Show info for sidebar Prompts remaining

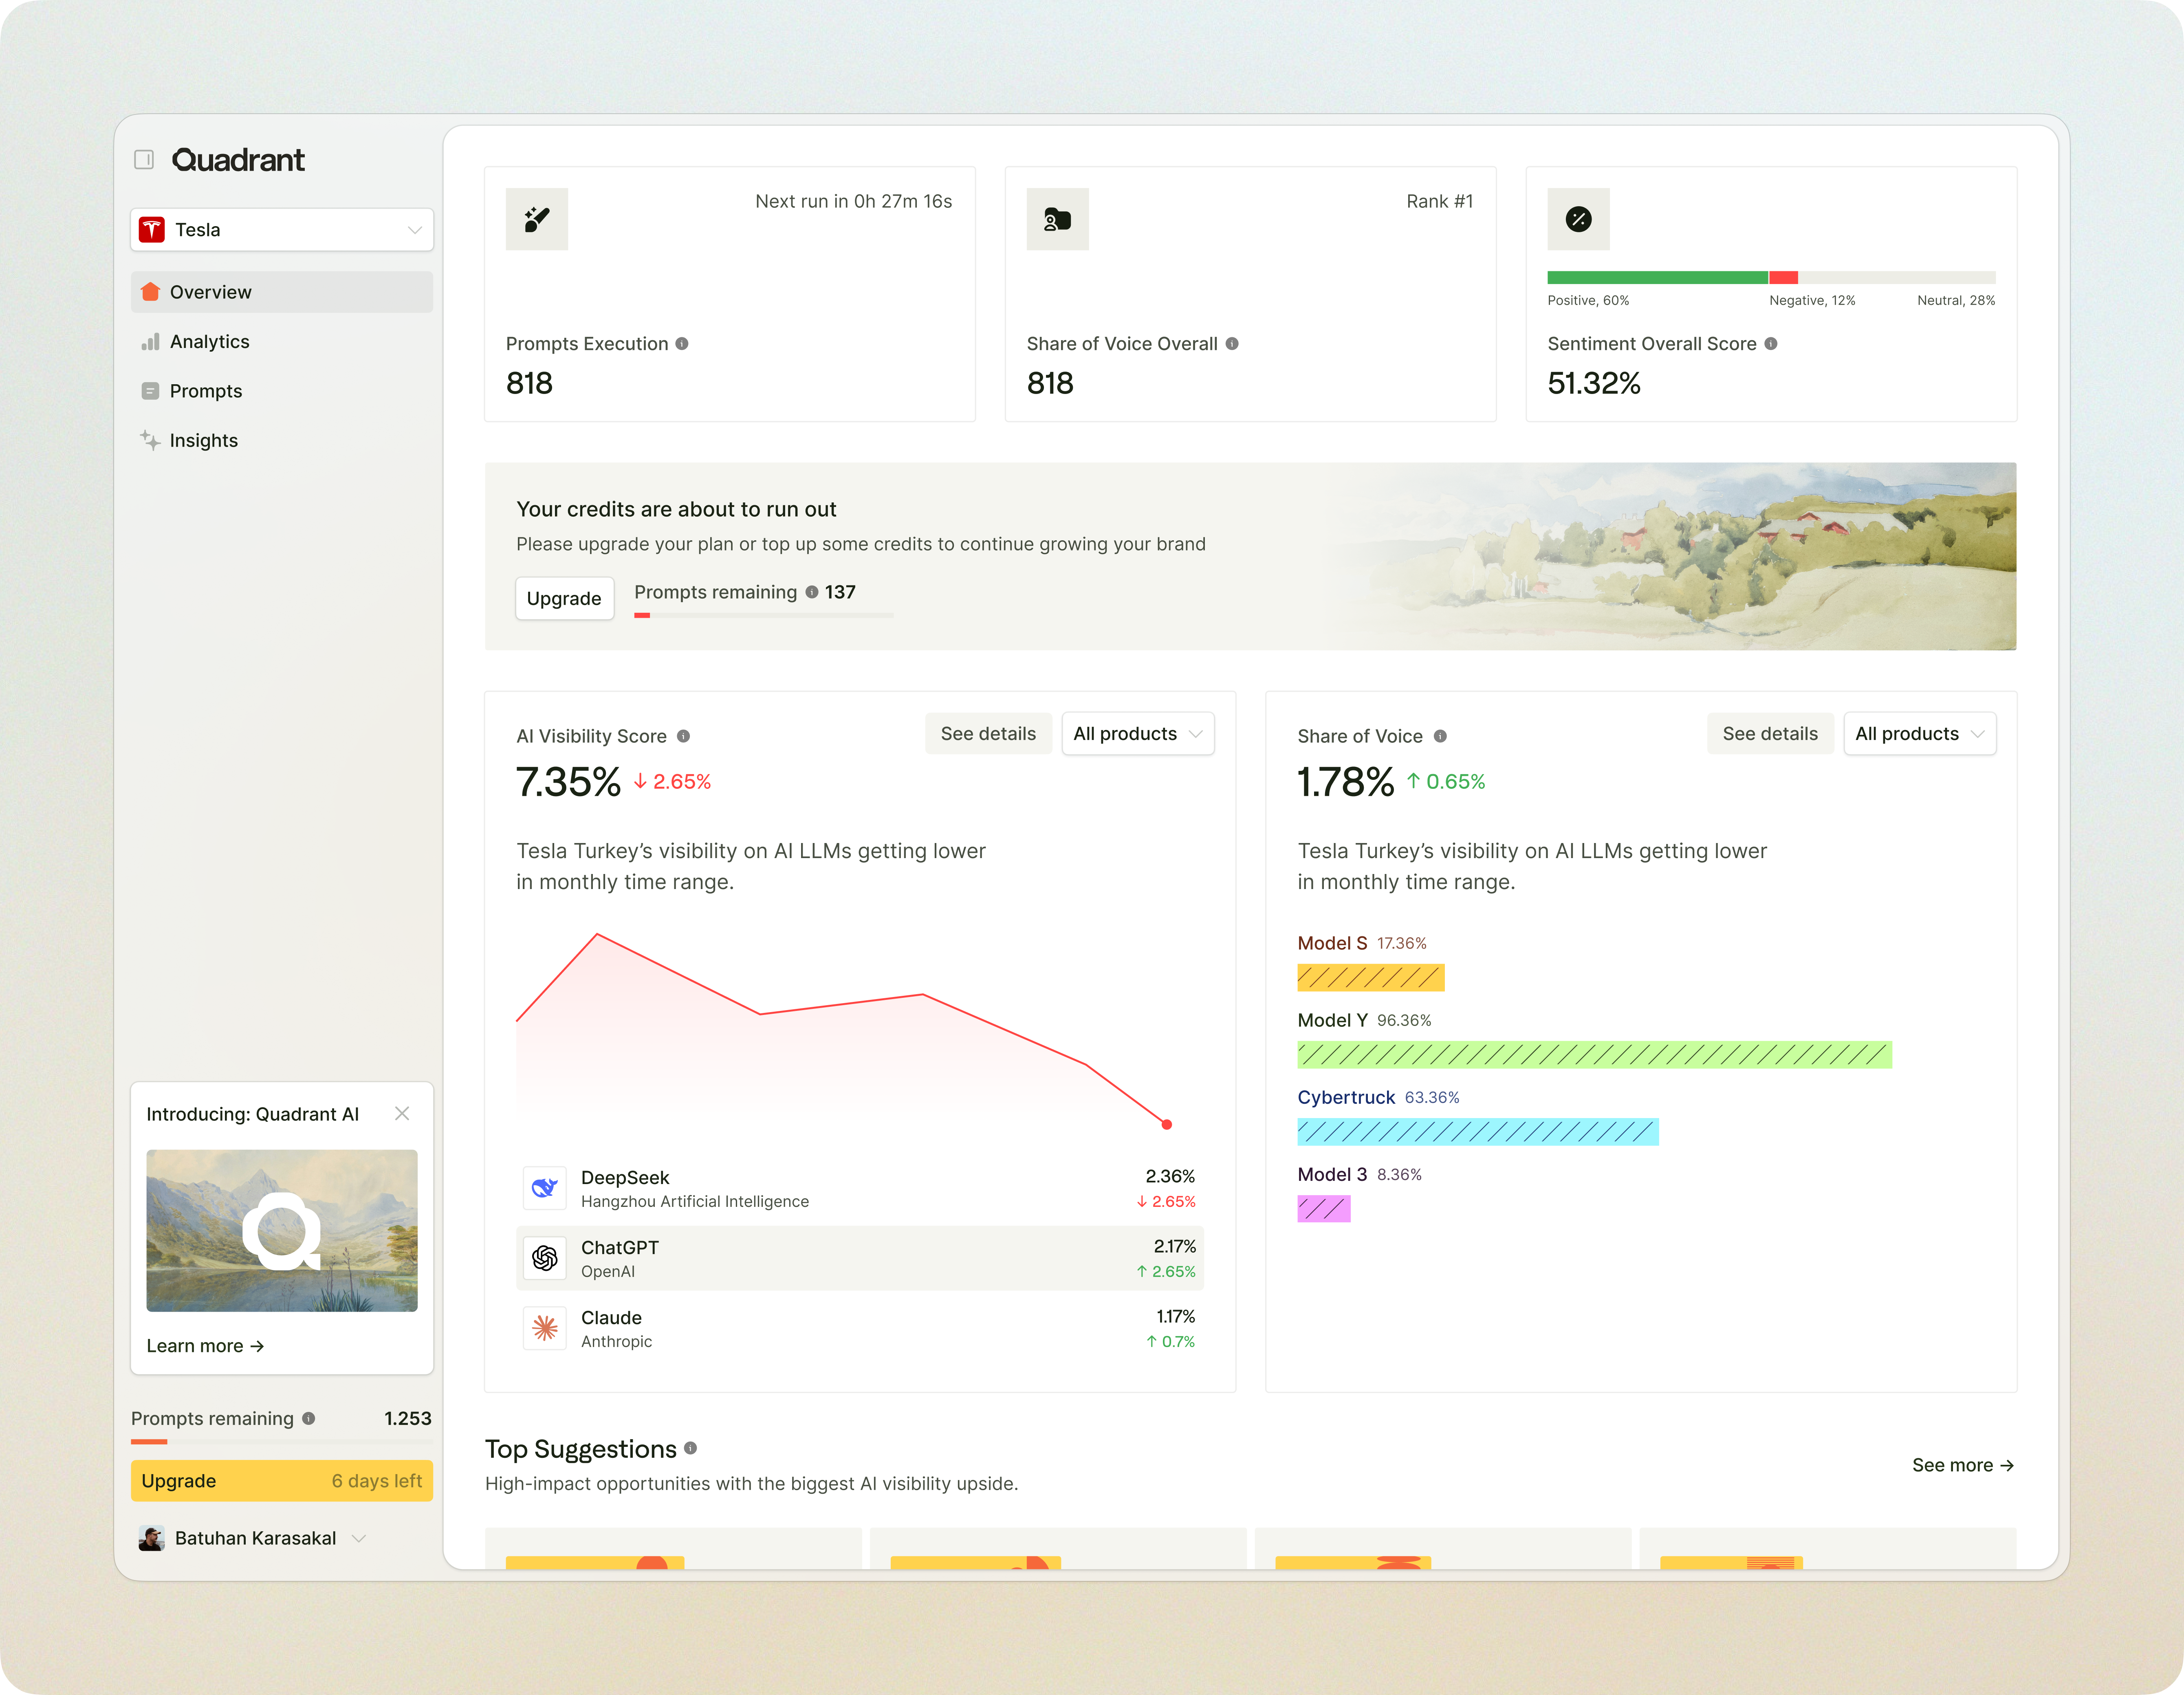pyautogui.click(x=309, y=1419)
